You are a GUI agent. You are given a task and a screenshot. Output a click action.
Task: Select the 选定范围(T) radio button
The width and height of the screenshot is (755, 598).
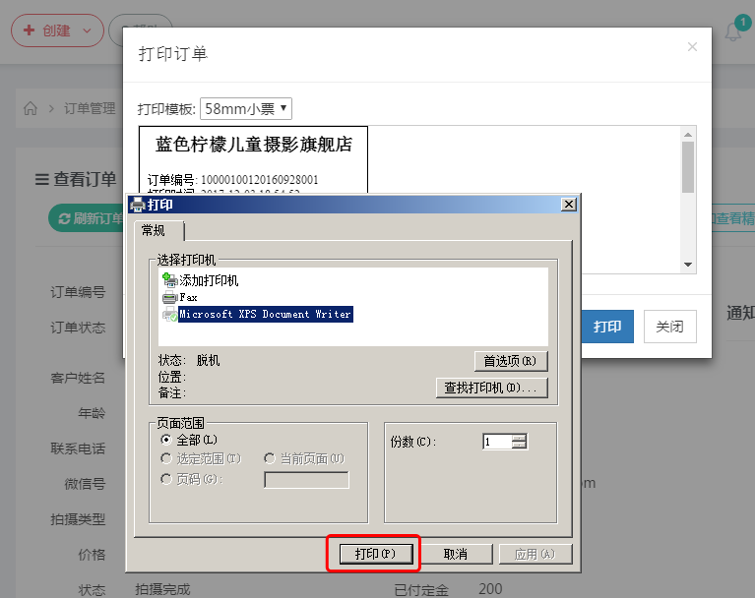(x=165, y=458)
